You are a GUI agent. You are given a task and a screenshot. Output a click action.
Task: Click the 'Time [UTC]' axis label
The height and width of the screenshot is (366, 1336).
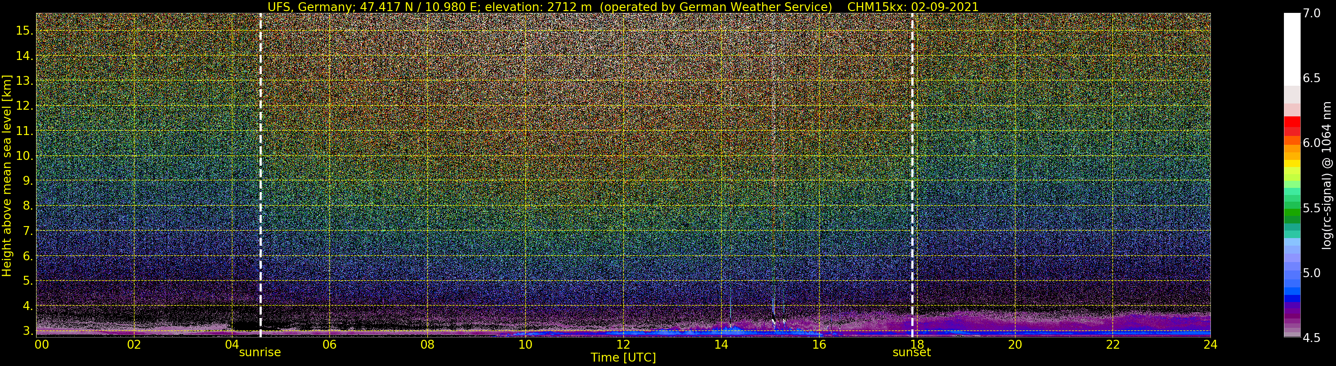click(623, 358)
